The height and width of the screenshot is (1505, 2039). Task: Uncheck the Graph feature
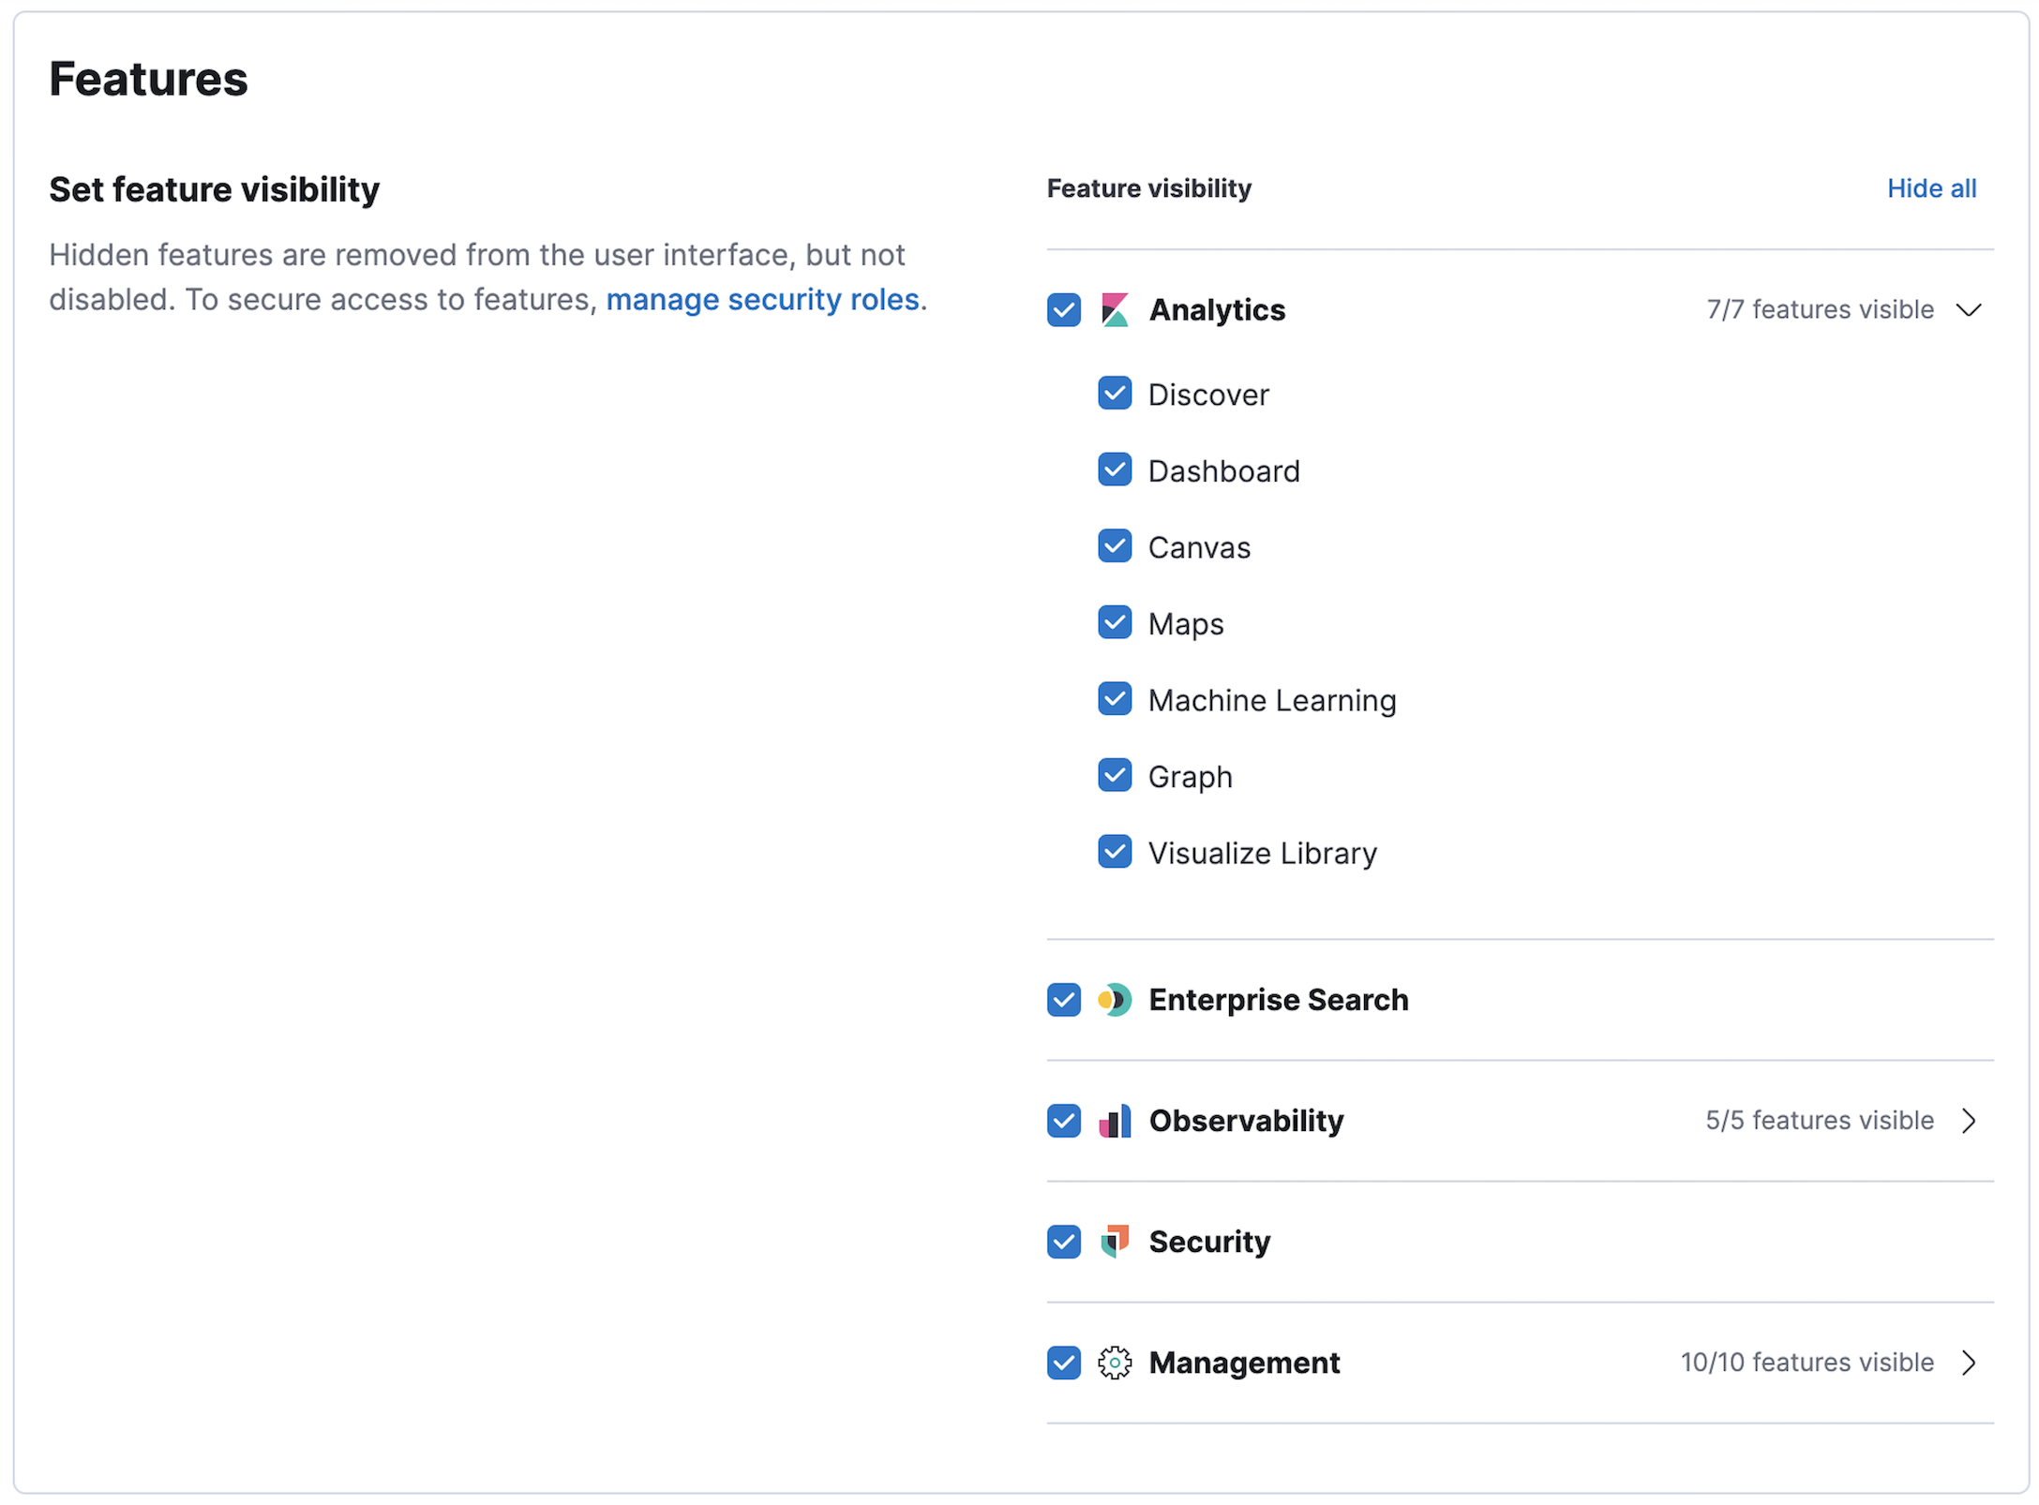(1115, 775)
